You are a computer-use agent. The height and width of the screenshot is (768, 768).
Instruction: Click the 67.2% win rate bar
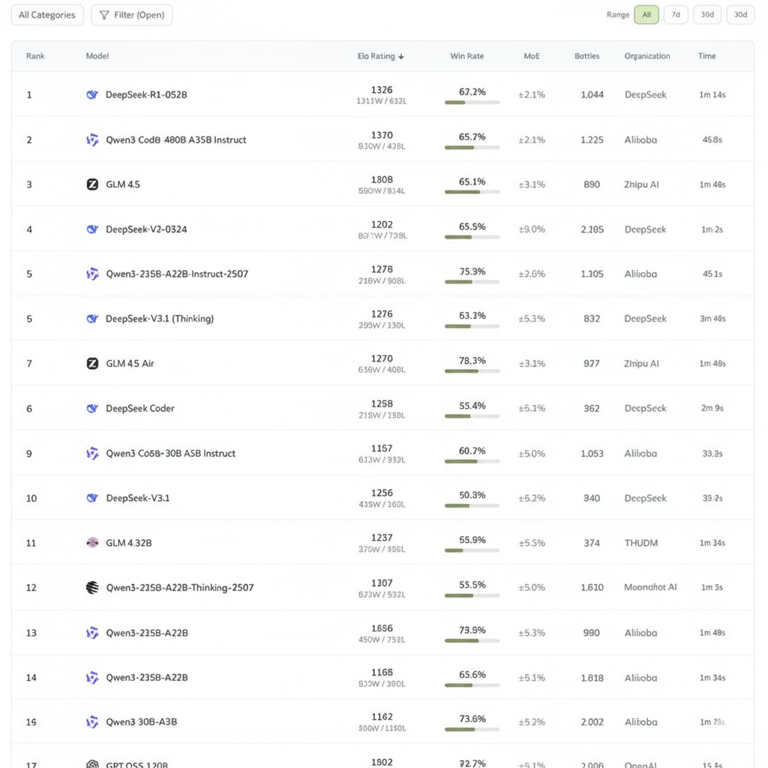[x=472, y=102]
